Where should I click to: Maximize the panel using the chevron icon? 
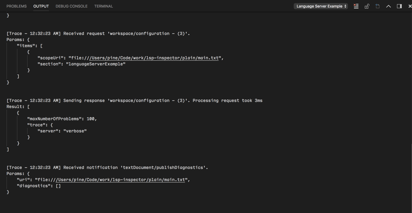[389, 6]
